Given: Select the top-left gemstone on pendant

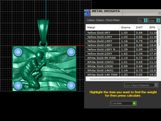Looking at the screenshot, I should point(18,52).
